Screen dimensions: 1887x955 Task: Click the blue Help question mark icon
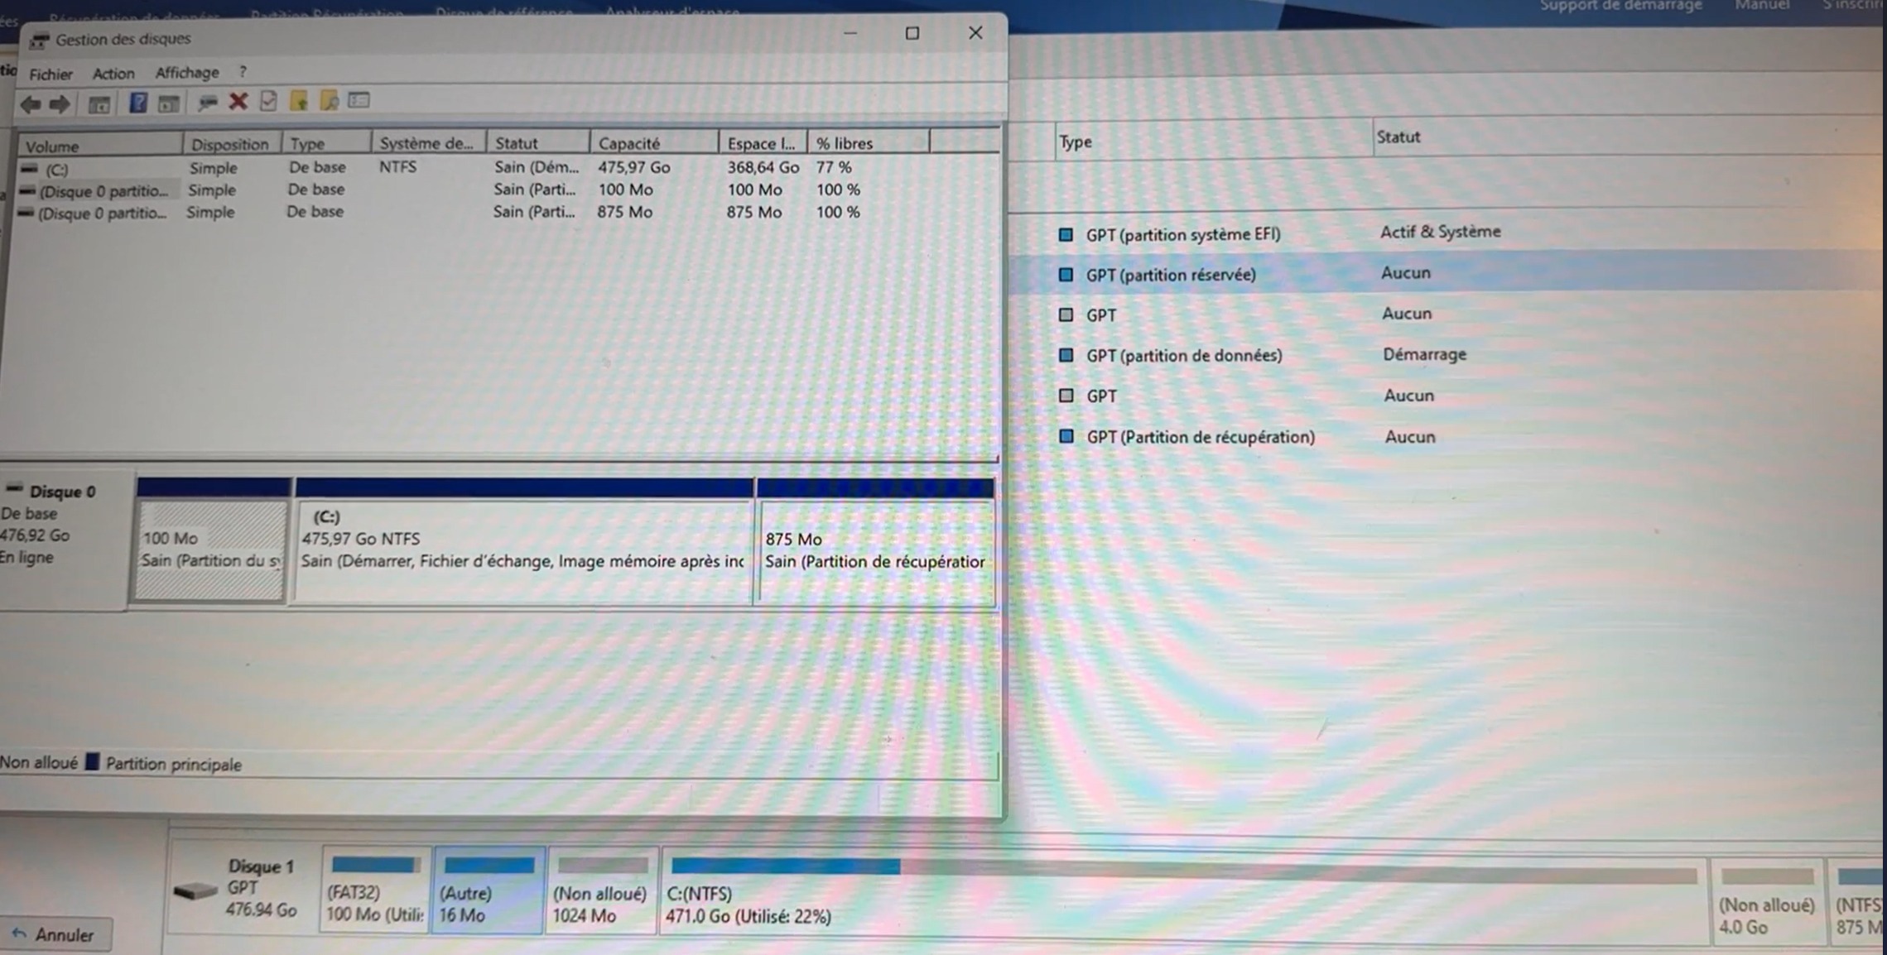(137, 103)
